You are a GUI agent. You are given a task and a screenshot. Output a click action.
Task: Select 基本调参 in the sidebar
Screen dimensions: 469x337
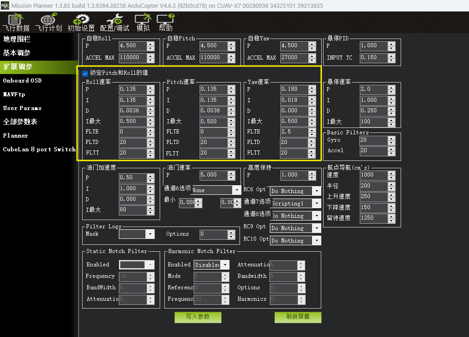click(17, 53)
